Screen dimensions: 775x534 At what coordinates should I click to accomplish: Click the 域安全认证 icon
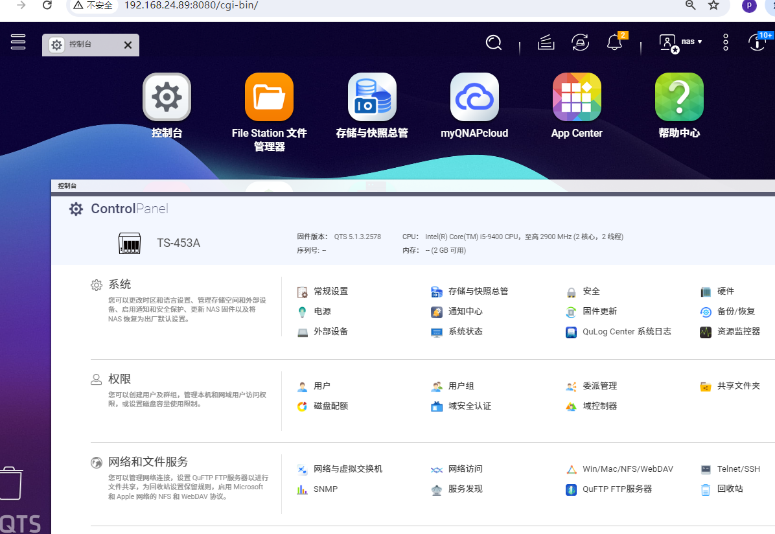(437, 406)
